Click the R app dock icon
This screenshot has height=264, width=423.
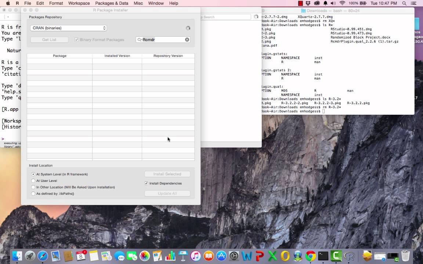(x=348, y=256)
